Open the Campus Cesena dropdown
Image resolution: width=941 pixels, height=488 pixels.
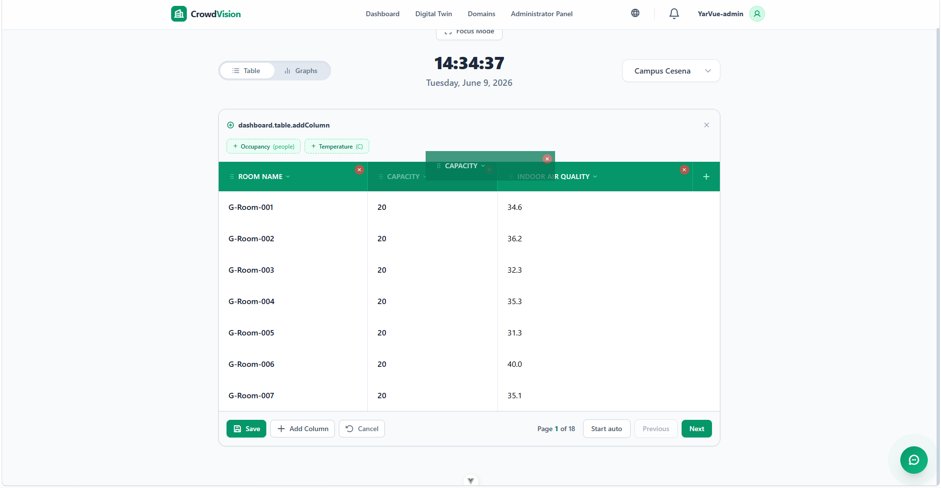[671, 71]
